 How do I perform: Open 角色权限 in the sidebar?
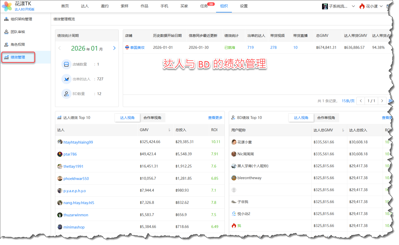pyautogui.click(x=18, y=44)
